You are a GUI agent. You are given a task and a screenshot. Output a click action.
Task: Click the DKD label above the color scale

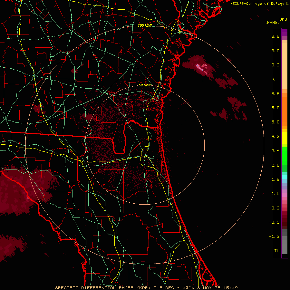pyautogui.click(x=283, y=19)
